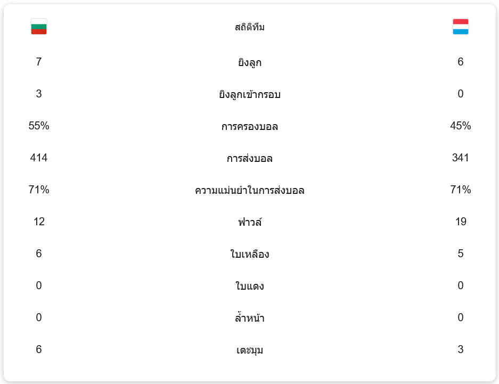Select the ฟาวล์ stat label
The width and height of the screenshot is (499, 384).
point(249,222)
